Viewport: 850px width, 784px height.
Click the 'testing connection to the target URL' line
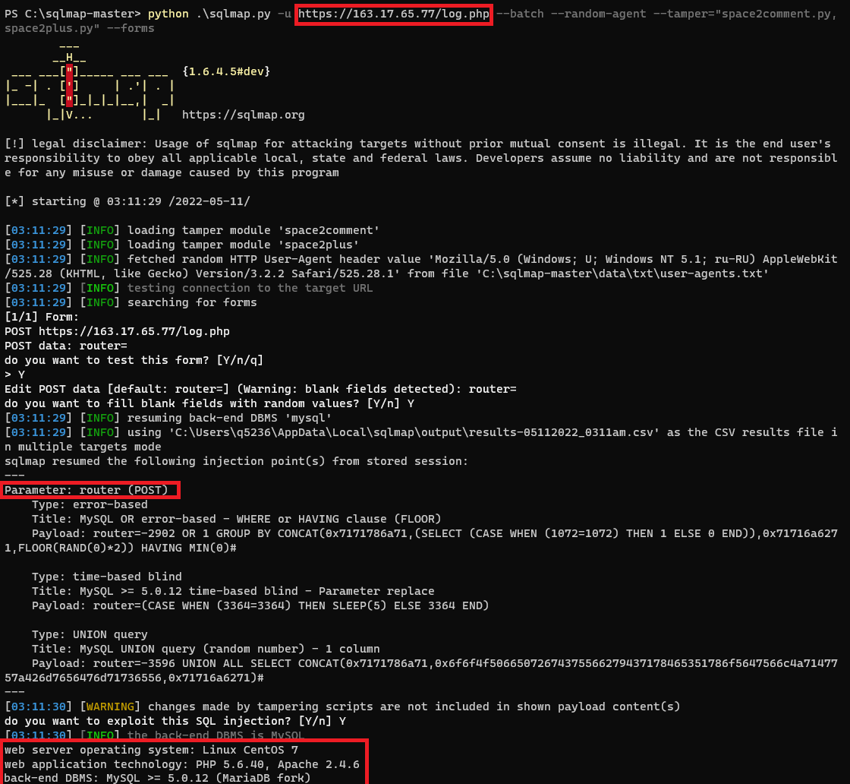pos(189,288)
